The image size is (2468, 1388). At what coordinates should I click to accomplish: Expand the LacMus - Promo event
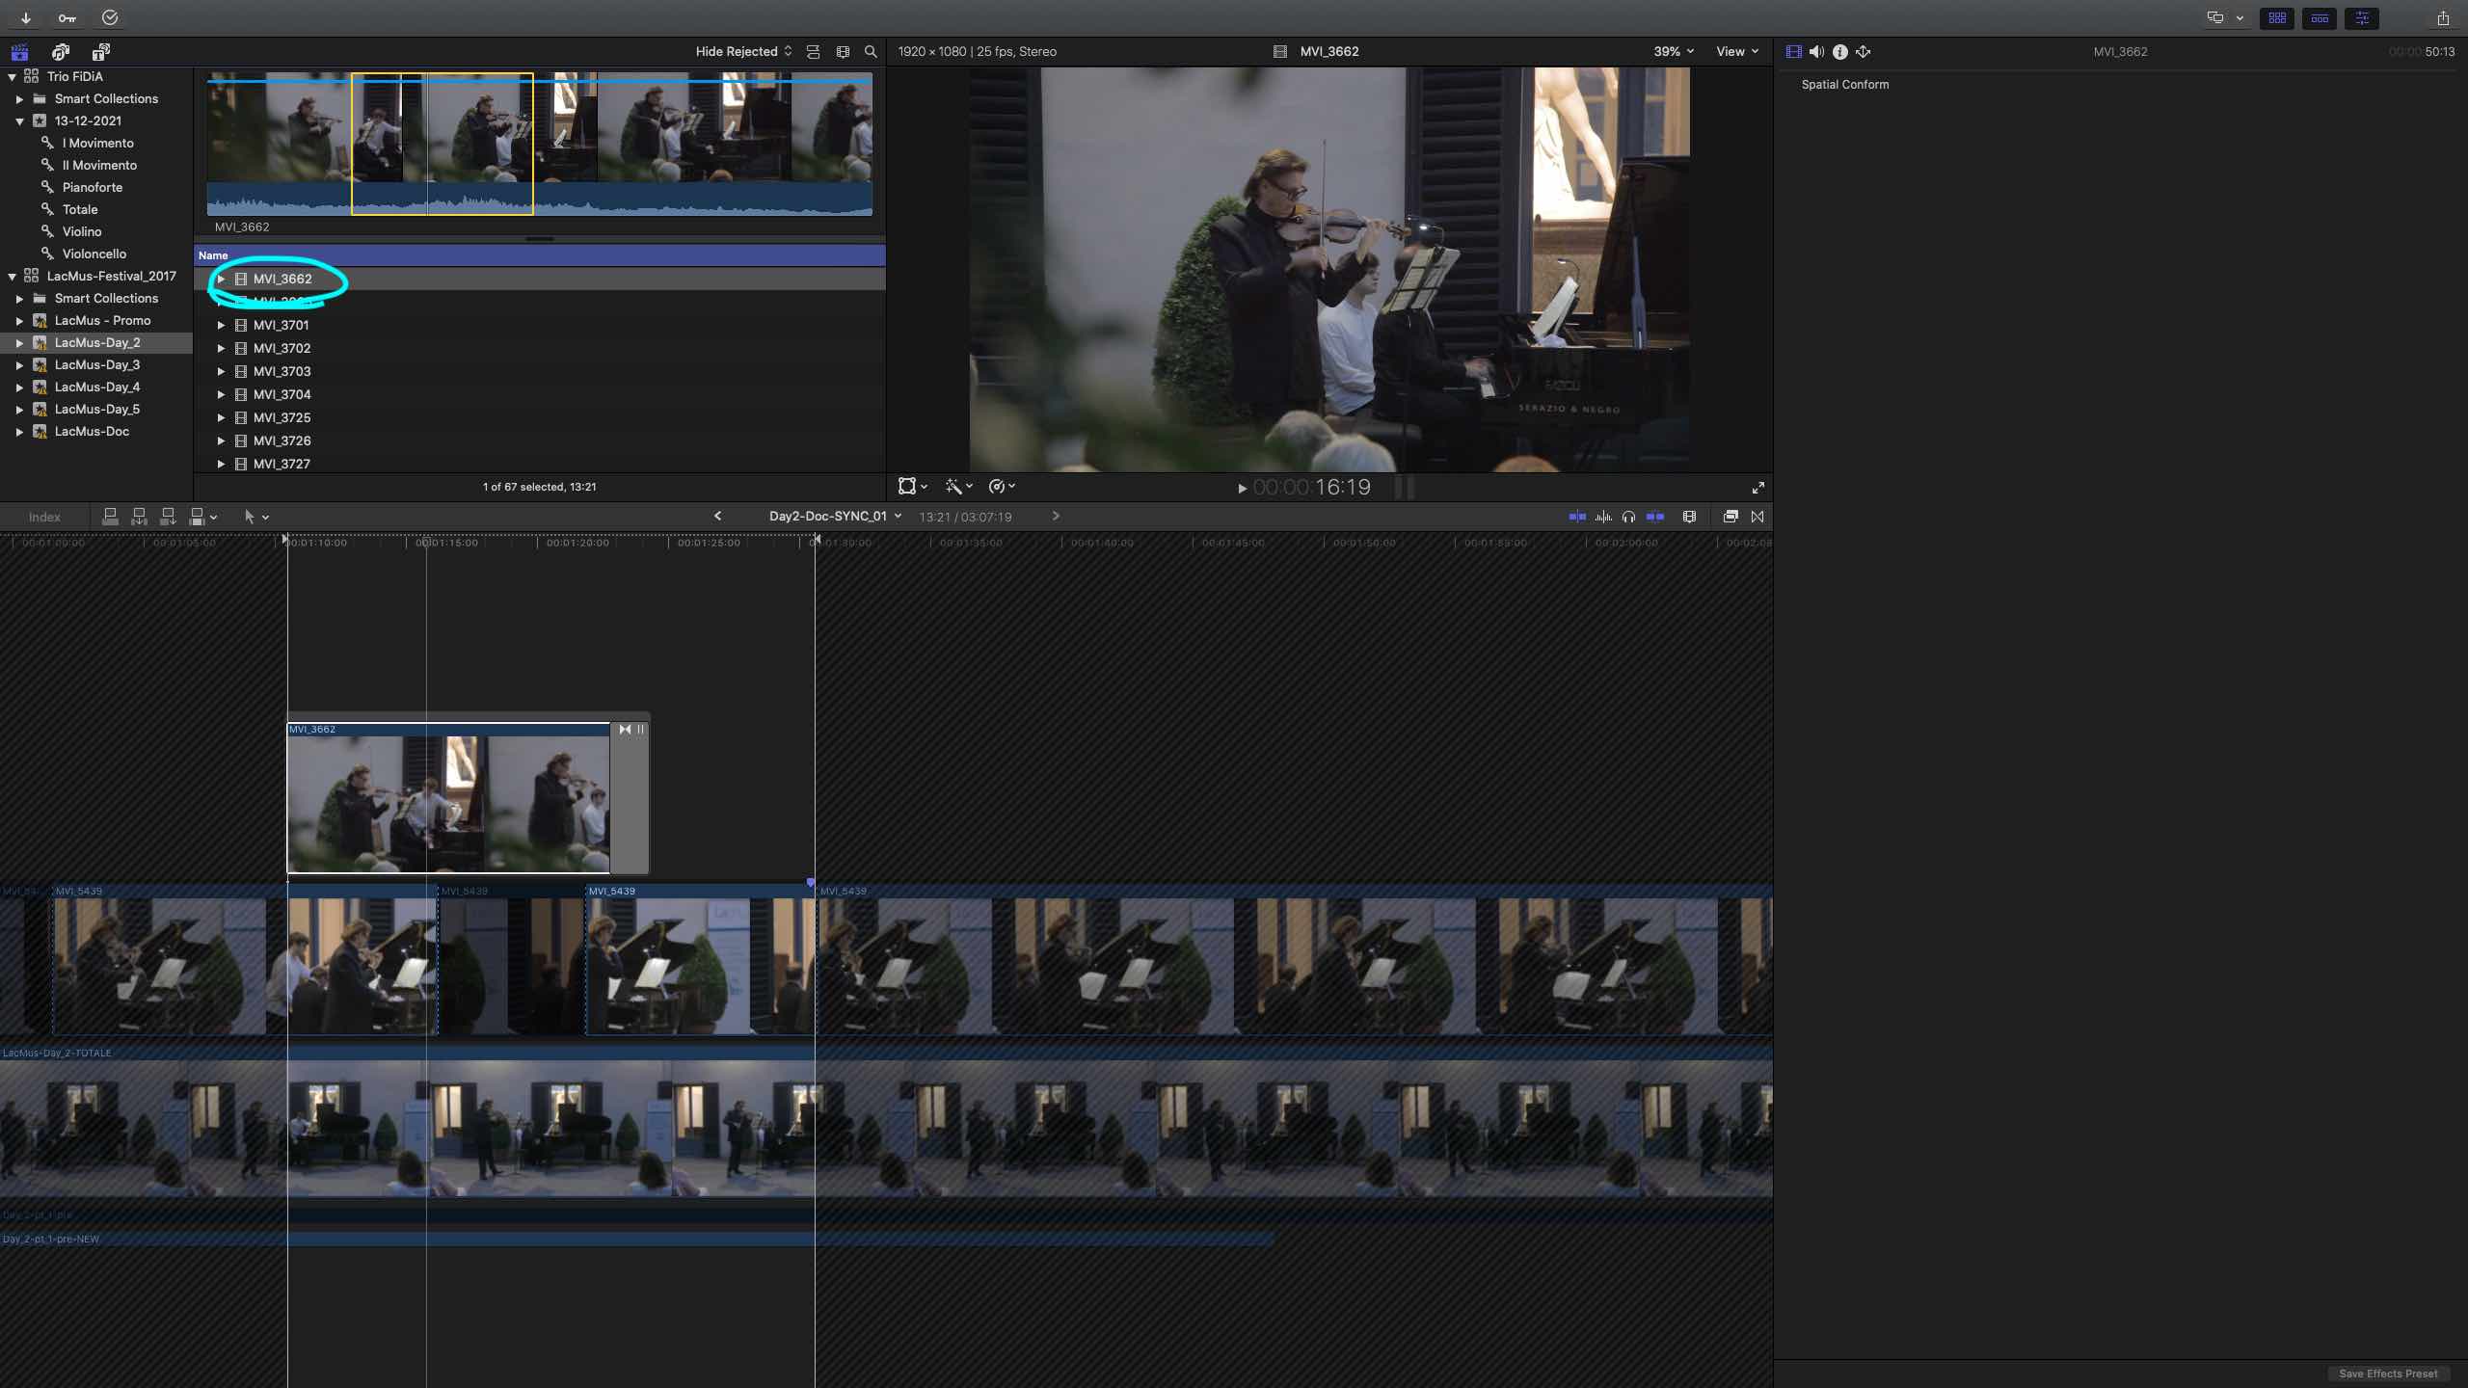(19, 320)
